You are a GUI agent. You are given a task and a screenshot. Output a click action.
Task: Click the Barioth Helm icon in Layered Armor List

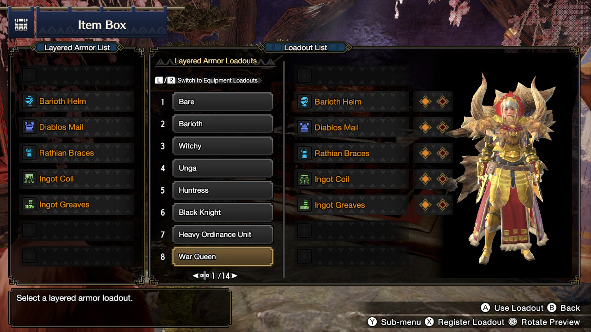pos(29,101)
